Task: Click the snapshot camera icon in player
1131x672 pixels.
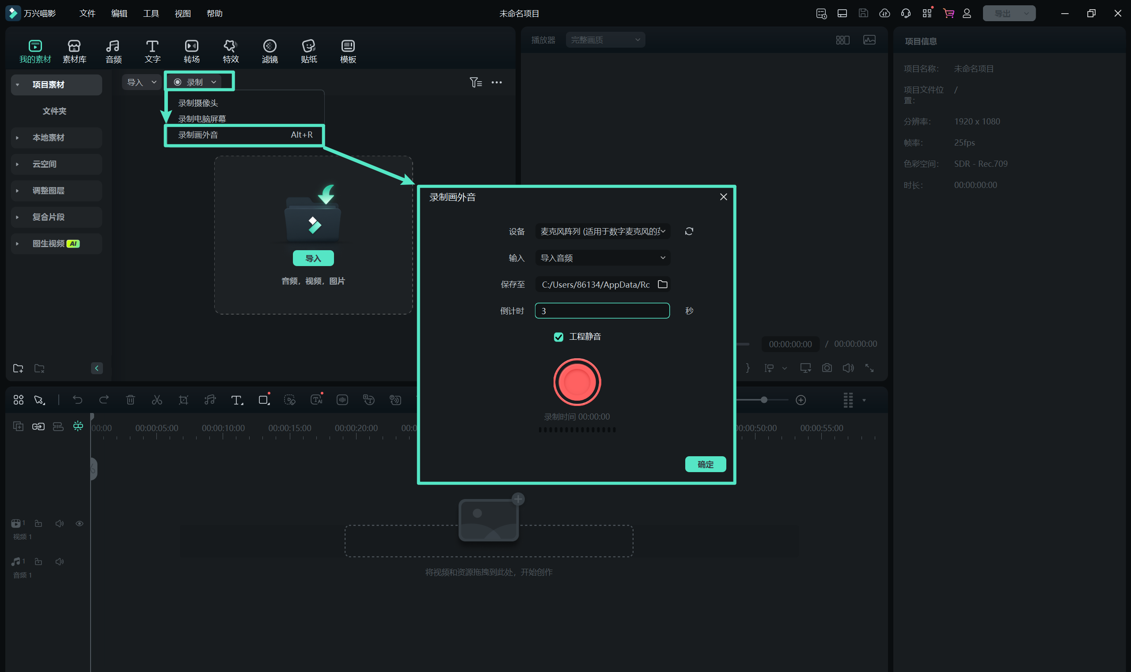Action: coord(826,368)
